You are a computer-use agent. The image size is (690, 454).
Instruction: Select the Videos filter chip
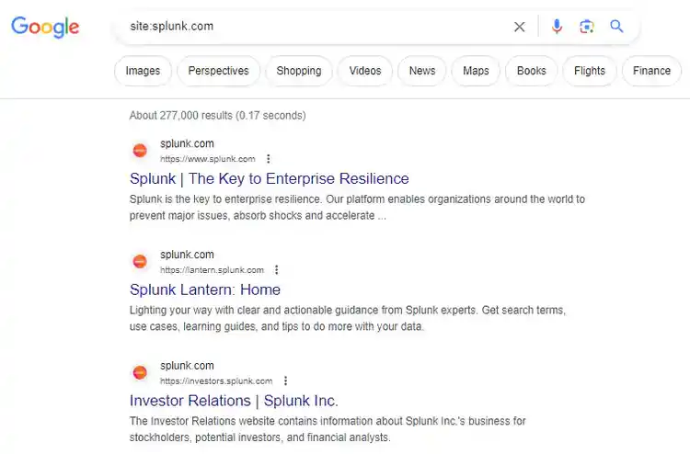click(x=365, y=71)
